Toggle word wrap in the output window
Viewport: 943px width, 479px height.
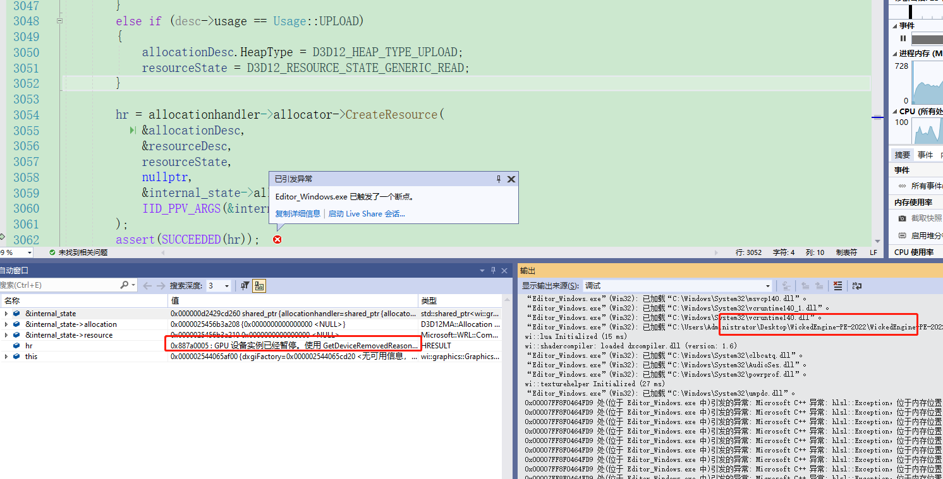[x=856, y=285]
